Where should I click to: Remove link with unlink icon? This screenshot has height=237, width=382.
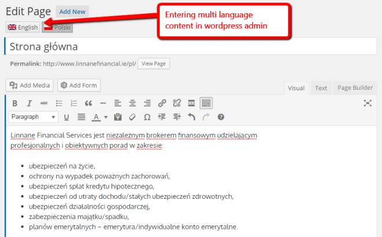click(177, 103)
